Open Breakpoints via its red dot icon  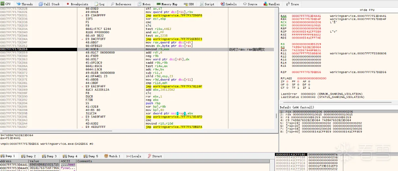[68, 4]
